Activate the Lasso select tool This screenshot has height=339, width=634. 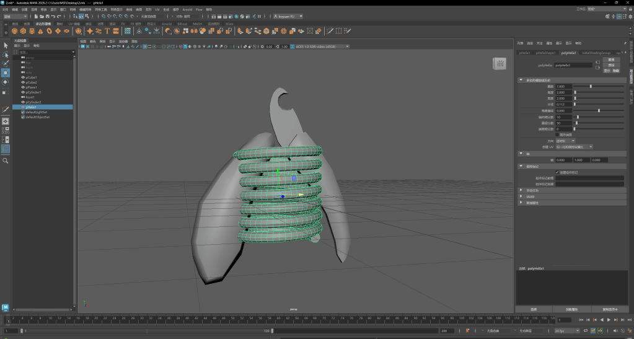coord(6,55)
